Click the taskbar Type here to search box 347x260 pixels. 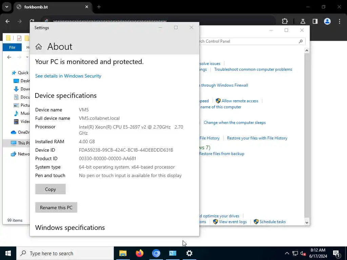(65, 253)
